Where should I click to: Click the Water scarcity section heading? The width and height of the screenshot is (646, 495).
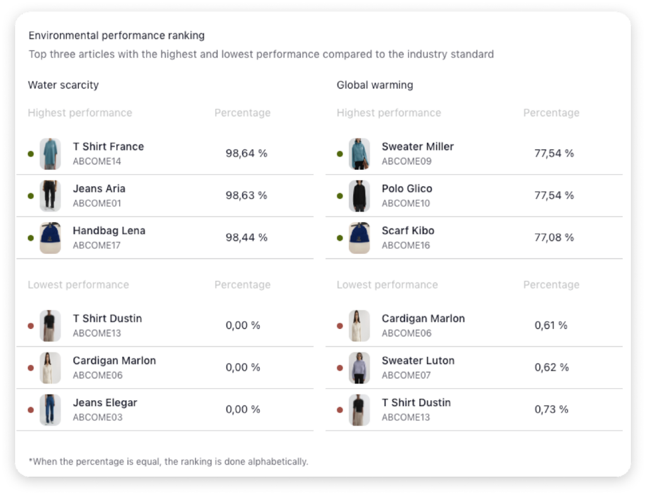click(x=64, y=85)
